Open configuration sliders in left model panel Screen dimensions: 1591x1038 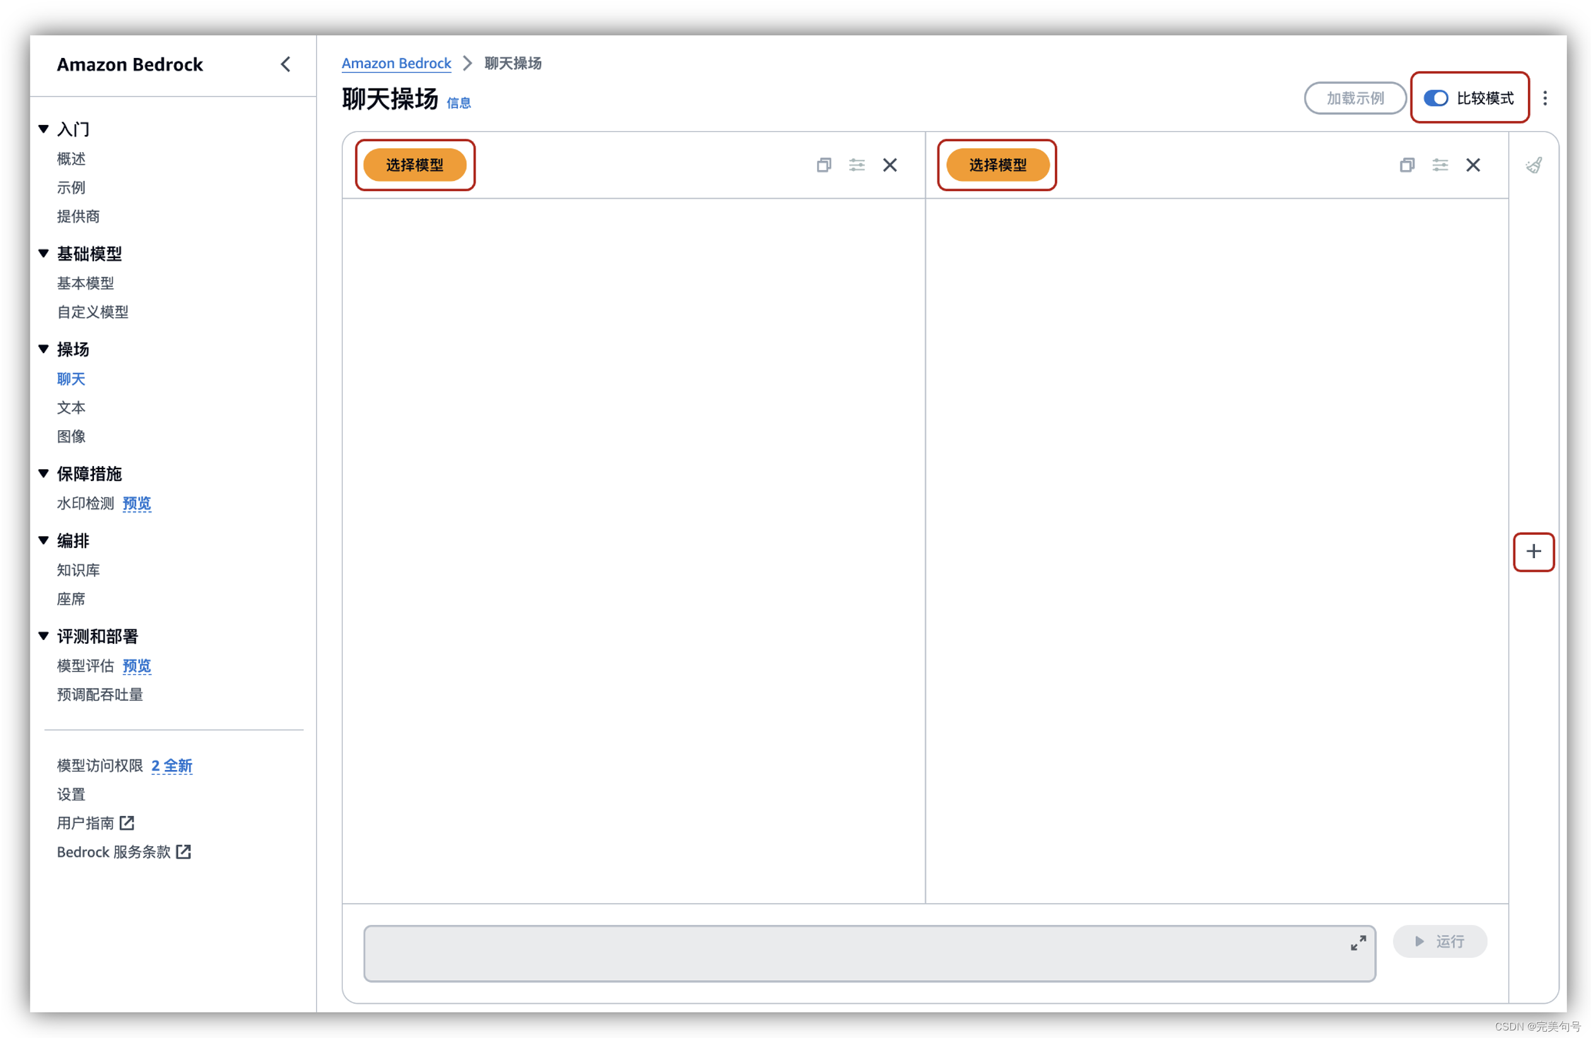coord(856,165)
